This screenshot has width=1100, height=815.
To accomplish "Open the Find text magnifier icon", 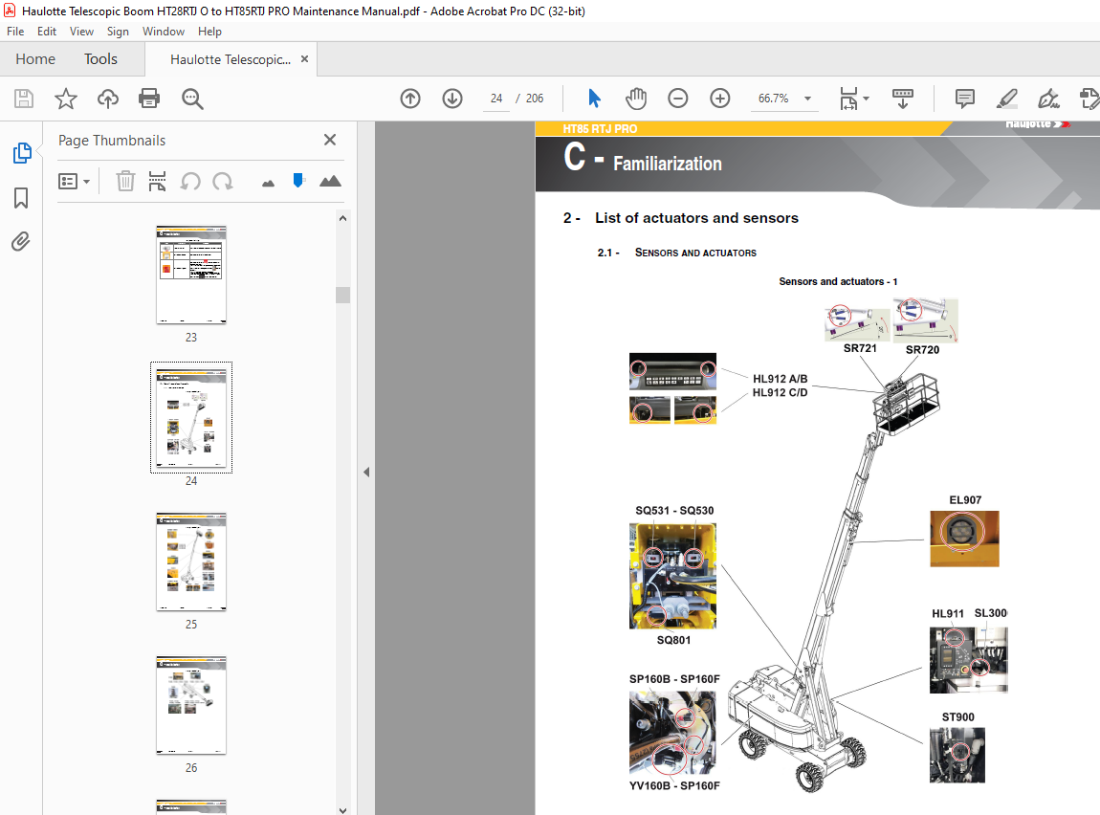I will [x=192, y=99].
